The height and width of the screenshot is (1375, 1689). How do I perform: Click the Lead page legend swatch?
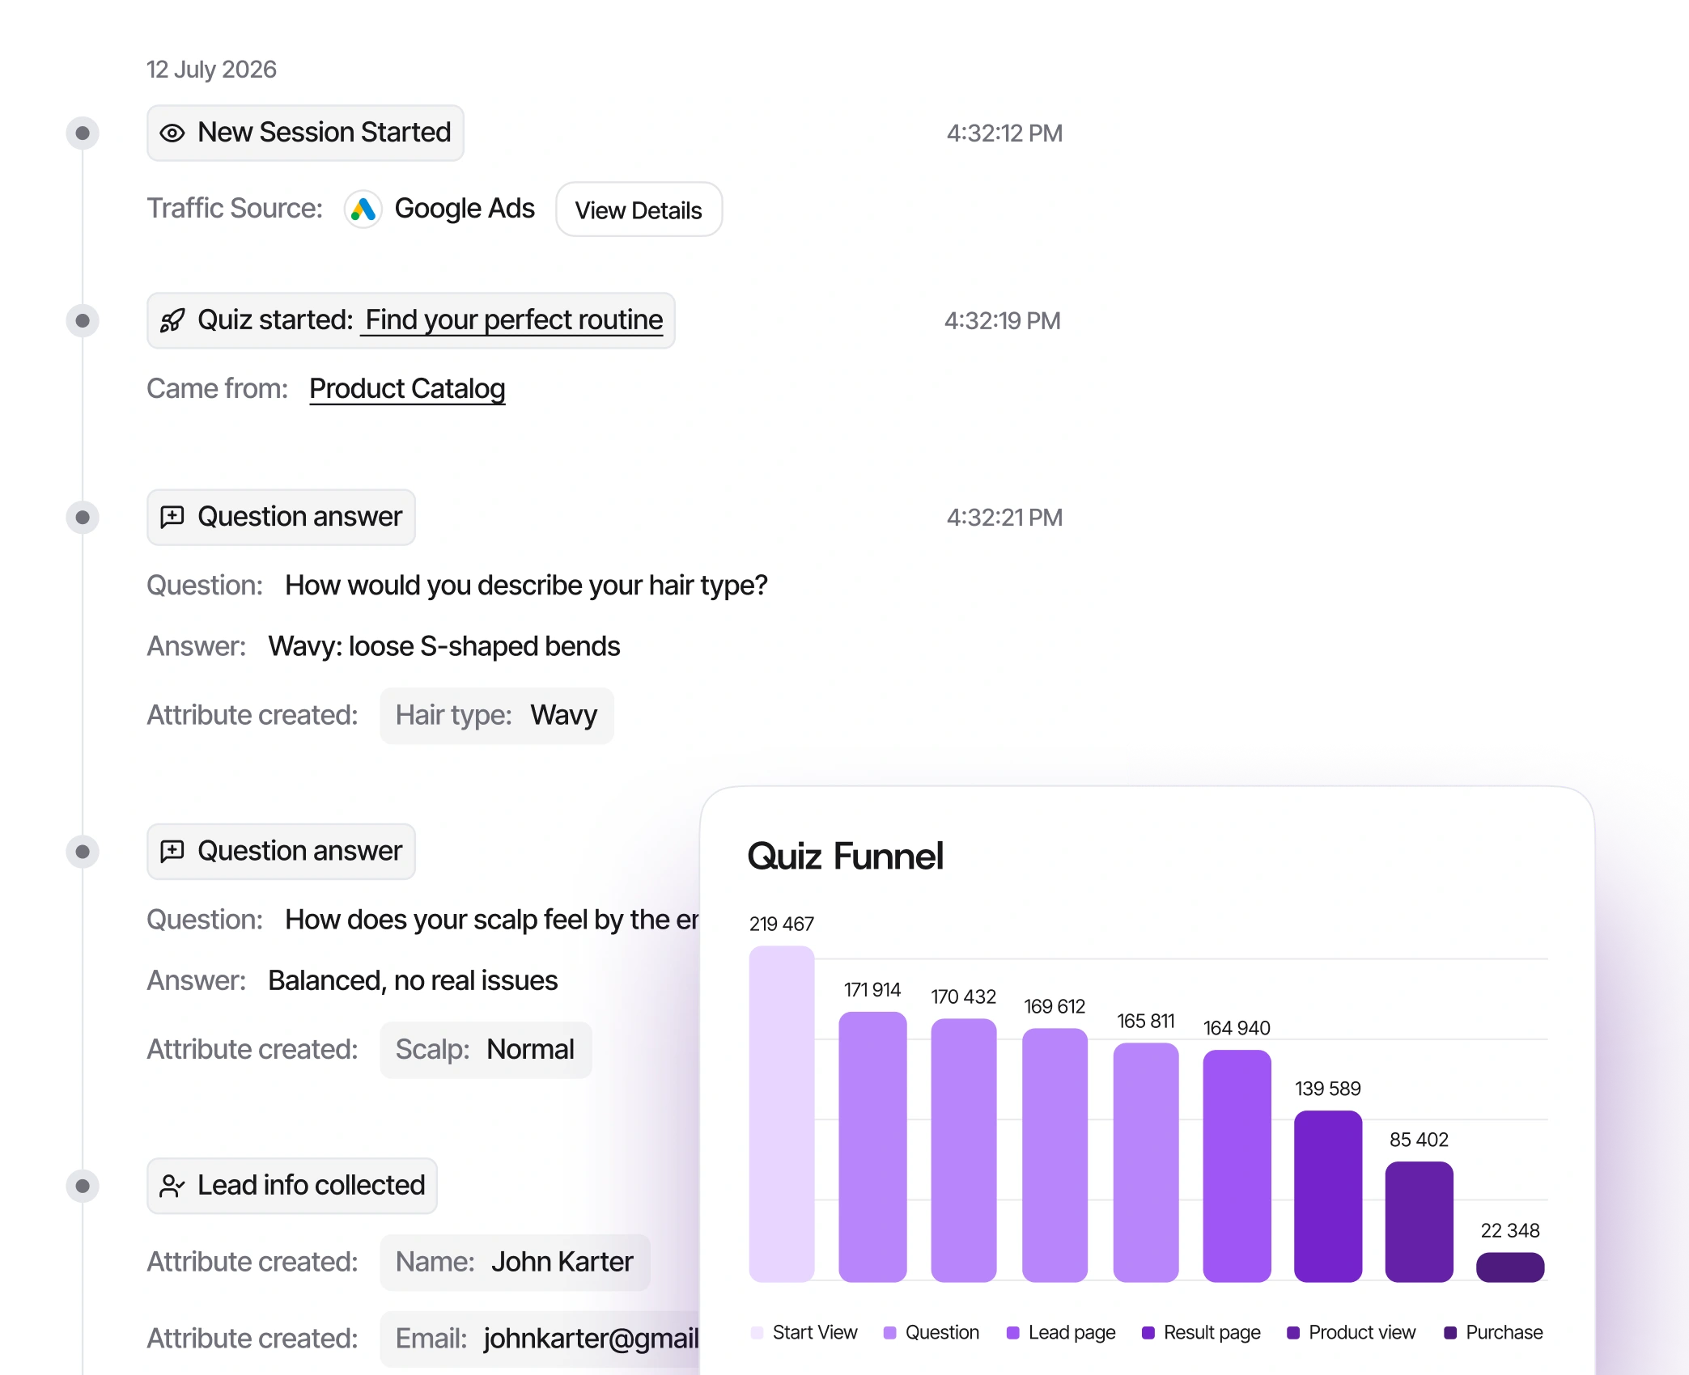point(1012,1333)
